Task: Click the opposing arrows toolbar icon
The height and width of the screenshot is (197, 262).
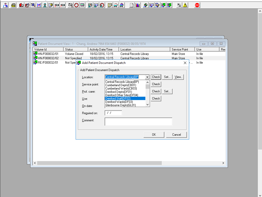Action: click(x=179, y=5)
